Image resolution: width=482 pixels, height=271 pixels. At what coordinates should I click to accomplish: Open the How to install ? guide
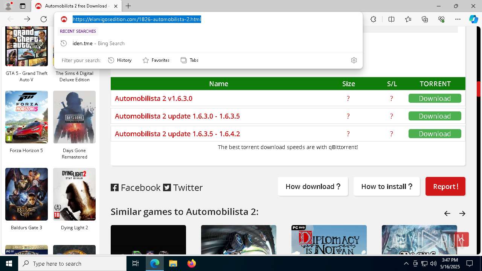click(387, 186)
